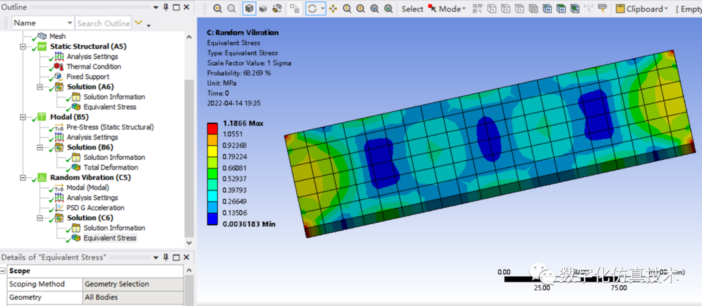The height and width of the screenshot is (306, 702).
Task: Open the selection Mode dropdown
Action: click(447, 8)
